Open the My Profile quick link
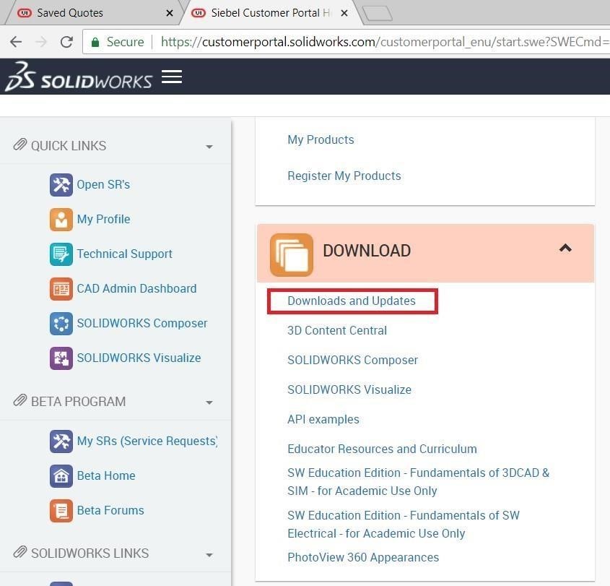Image resolution: width=610 pixels, height=586 pixels. 103,219
